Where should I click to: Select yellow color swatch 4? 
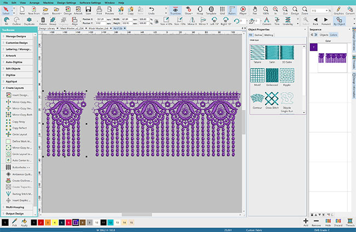[x=55, y=223]
